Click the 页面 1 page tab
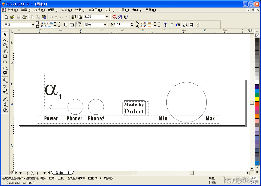 [62, 173]
